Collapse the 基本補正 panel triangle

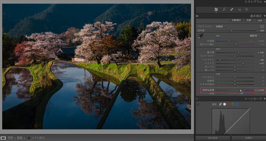[264, 16]
